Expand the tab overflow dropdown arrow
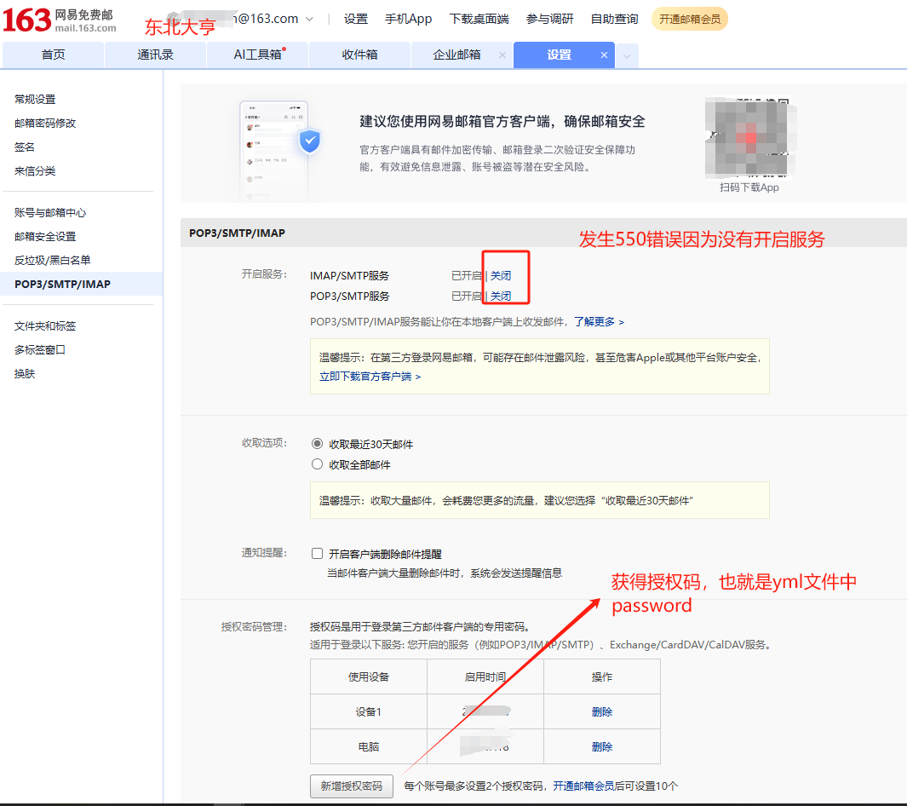907x806 pixels. click(x=627, y=56)
